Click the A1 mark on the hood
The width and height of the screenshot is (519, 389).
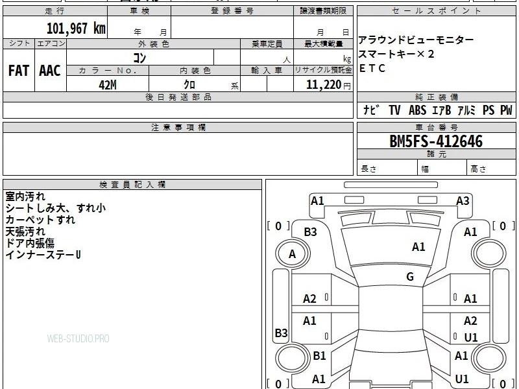click(418, 247)
